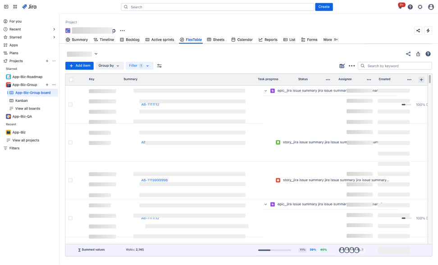
Task: Click the plus icon next to Projects
Action: (47, 61)
